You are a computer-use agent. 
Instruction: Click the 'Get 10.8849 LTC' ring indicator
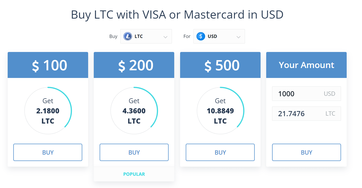pyautogui.click(x=220, y=110)
